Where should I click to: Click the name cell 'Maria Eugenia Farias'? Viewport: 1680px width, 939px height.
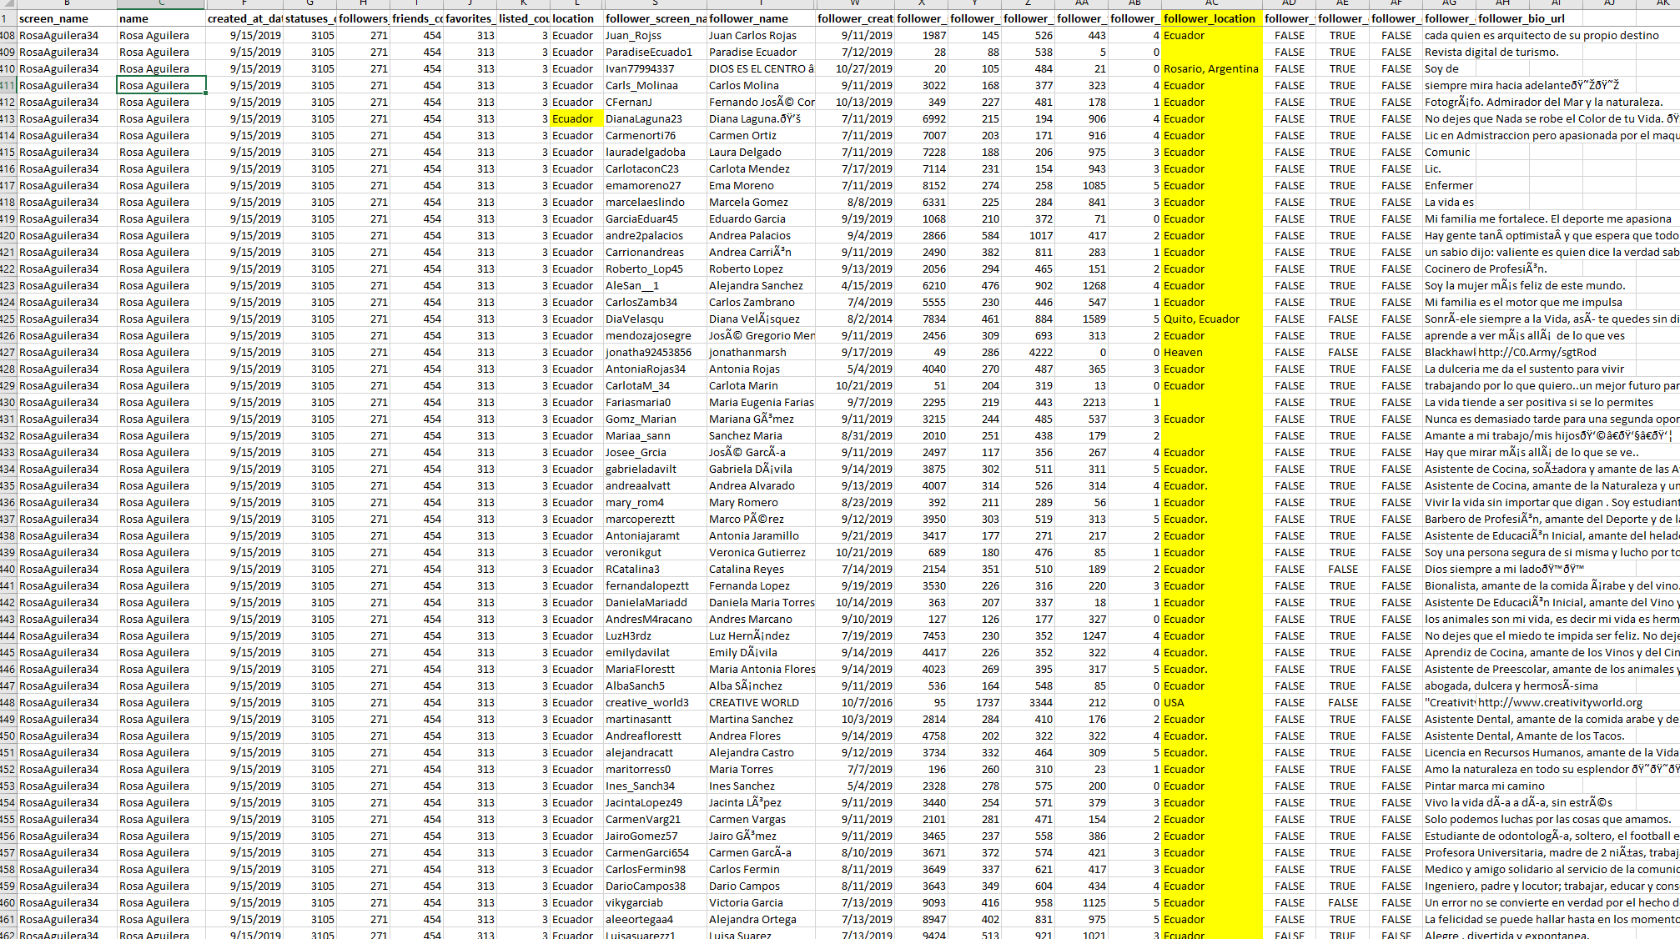click(x=761, y=402)
